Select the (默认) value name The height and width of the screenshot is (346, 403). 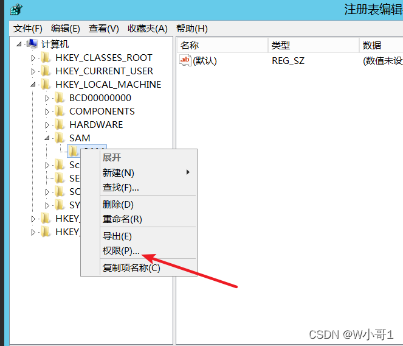205,61
